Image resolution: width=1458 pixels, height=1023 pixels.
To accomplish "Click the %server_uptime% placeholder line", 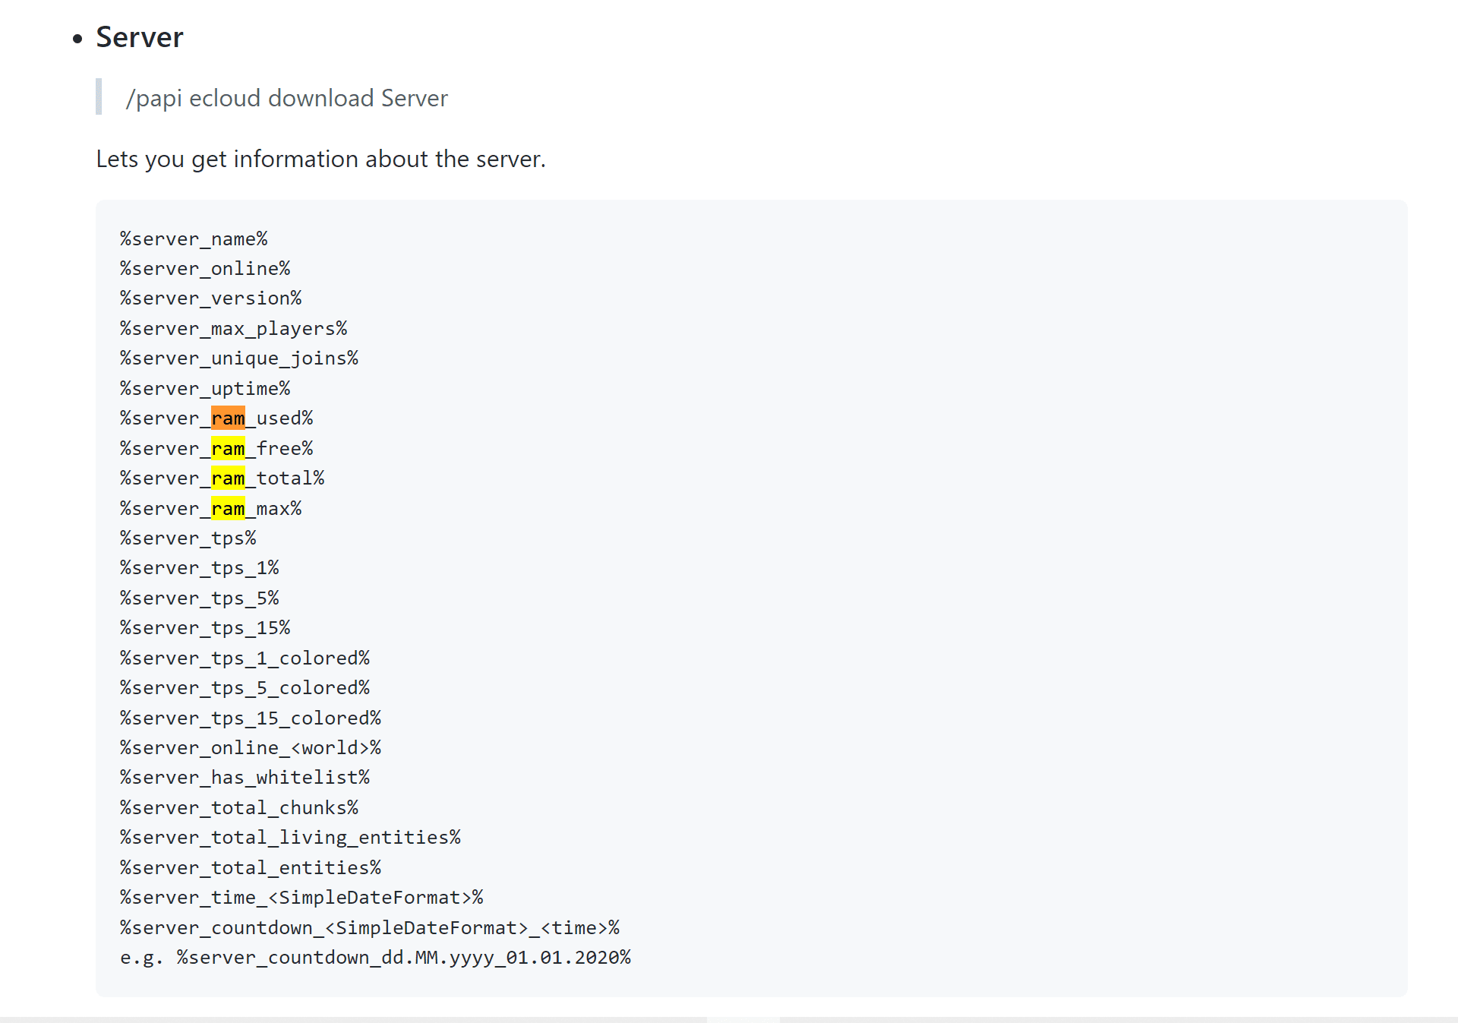I will 205,389.
